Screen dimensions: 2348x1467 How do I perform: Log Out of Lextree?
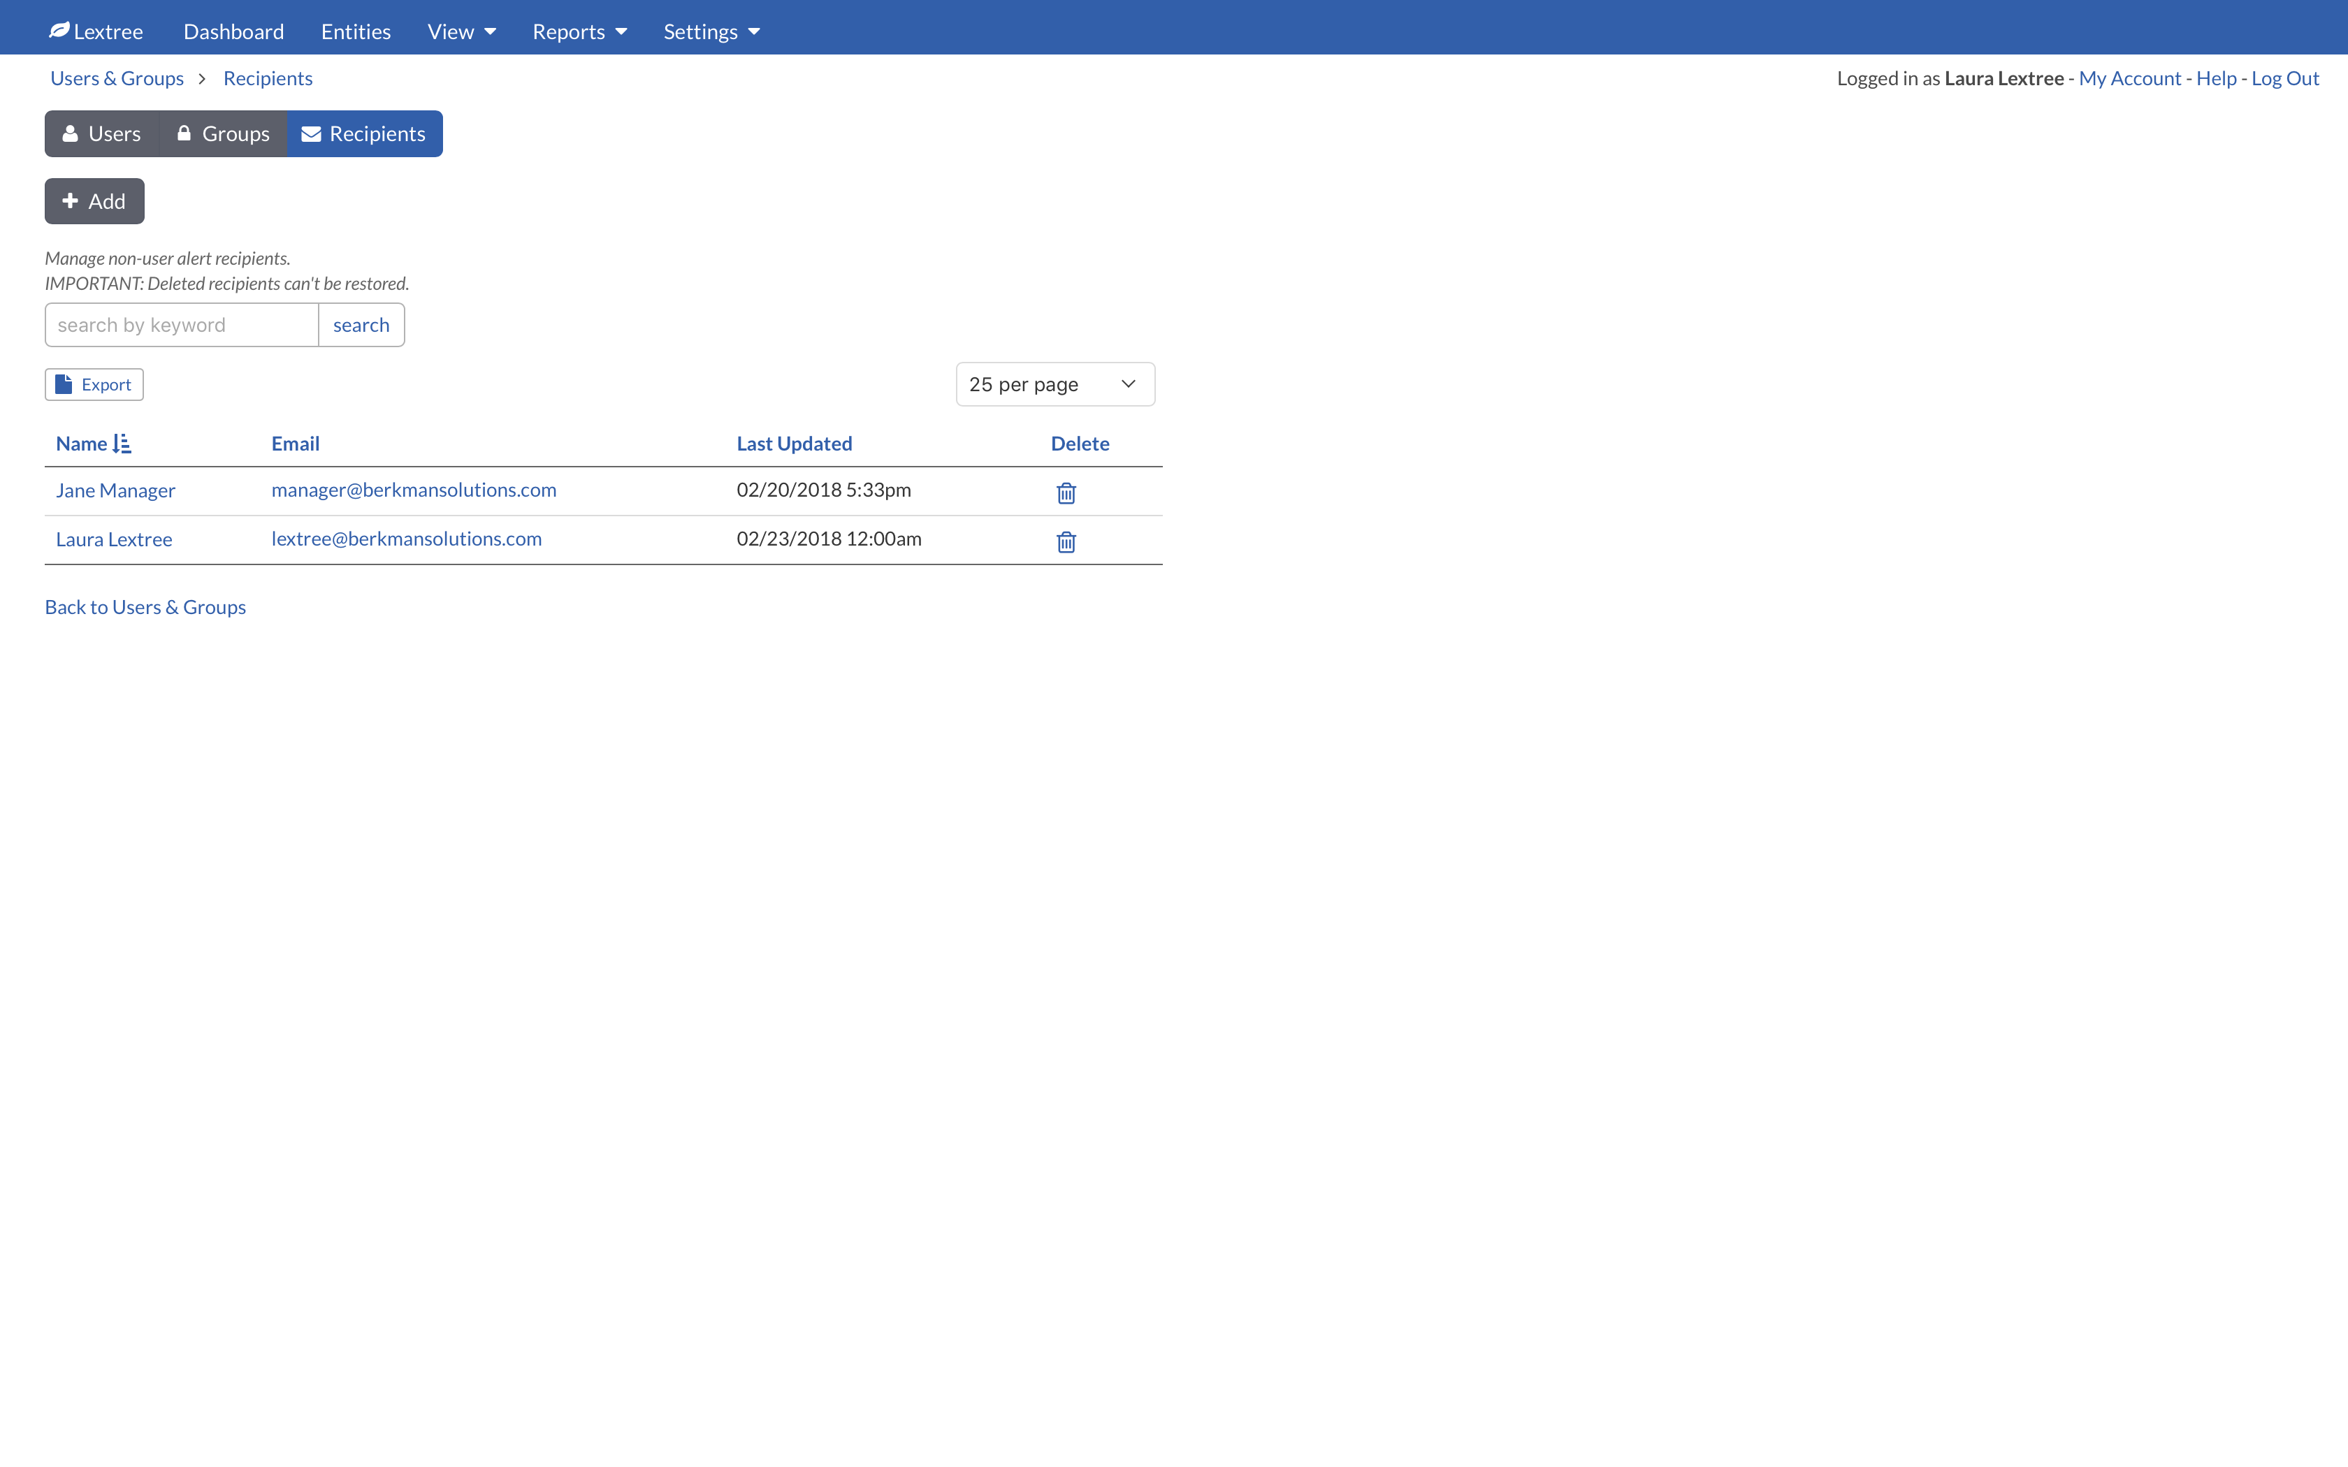(2285, 78)
